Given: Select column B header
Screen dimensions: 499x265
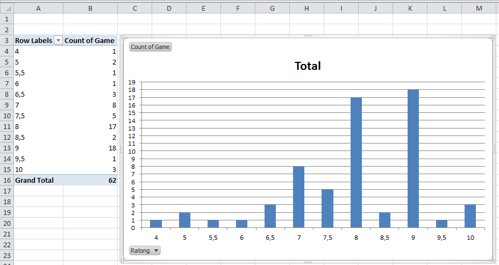Looking at the screenshot, I should [x=90, y=8].
